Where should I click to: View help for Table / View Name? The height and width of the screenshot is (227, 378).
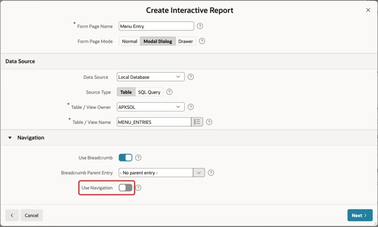pyautogui.click(x=209, y=122)
